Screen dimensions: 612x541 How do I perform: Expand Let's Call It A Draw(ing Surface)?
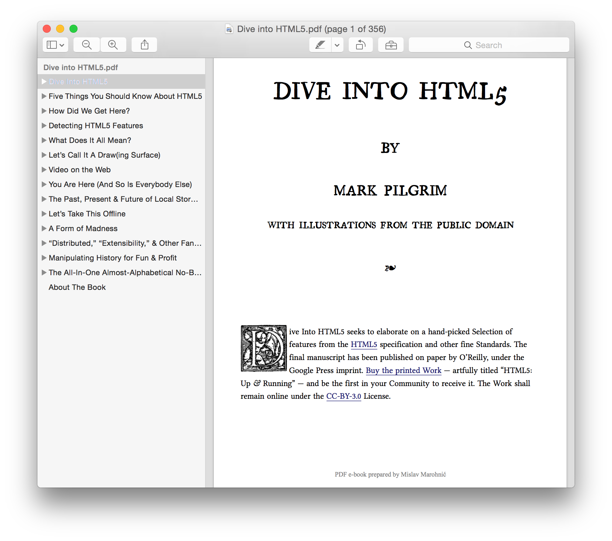click(44, 155)
